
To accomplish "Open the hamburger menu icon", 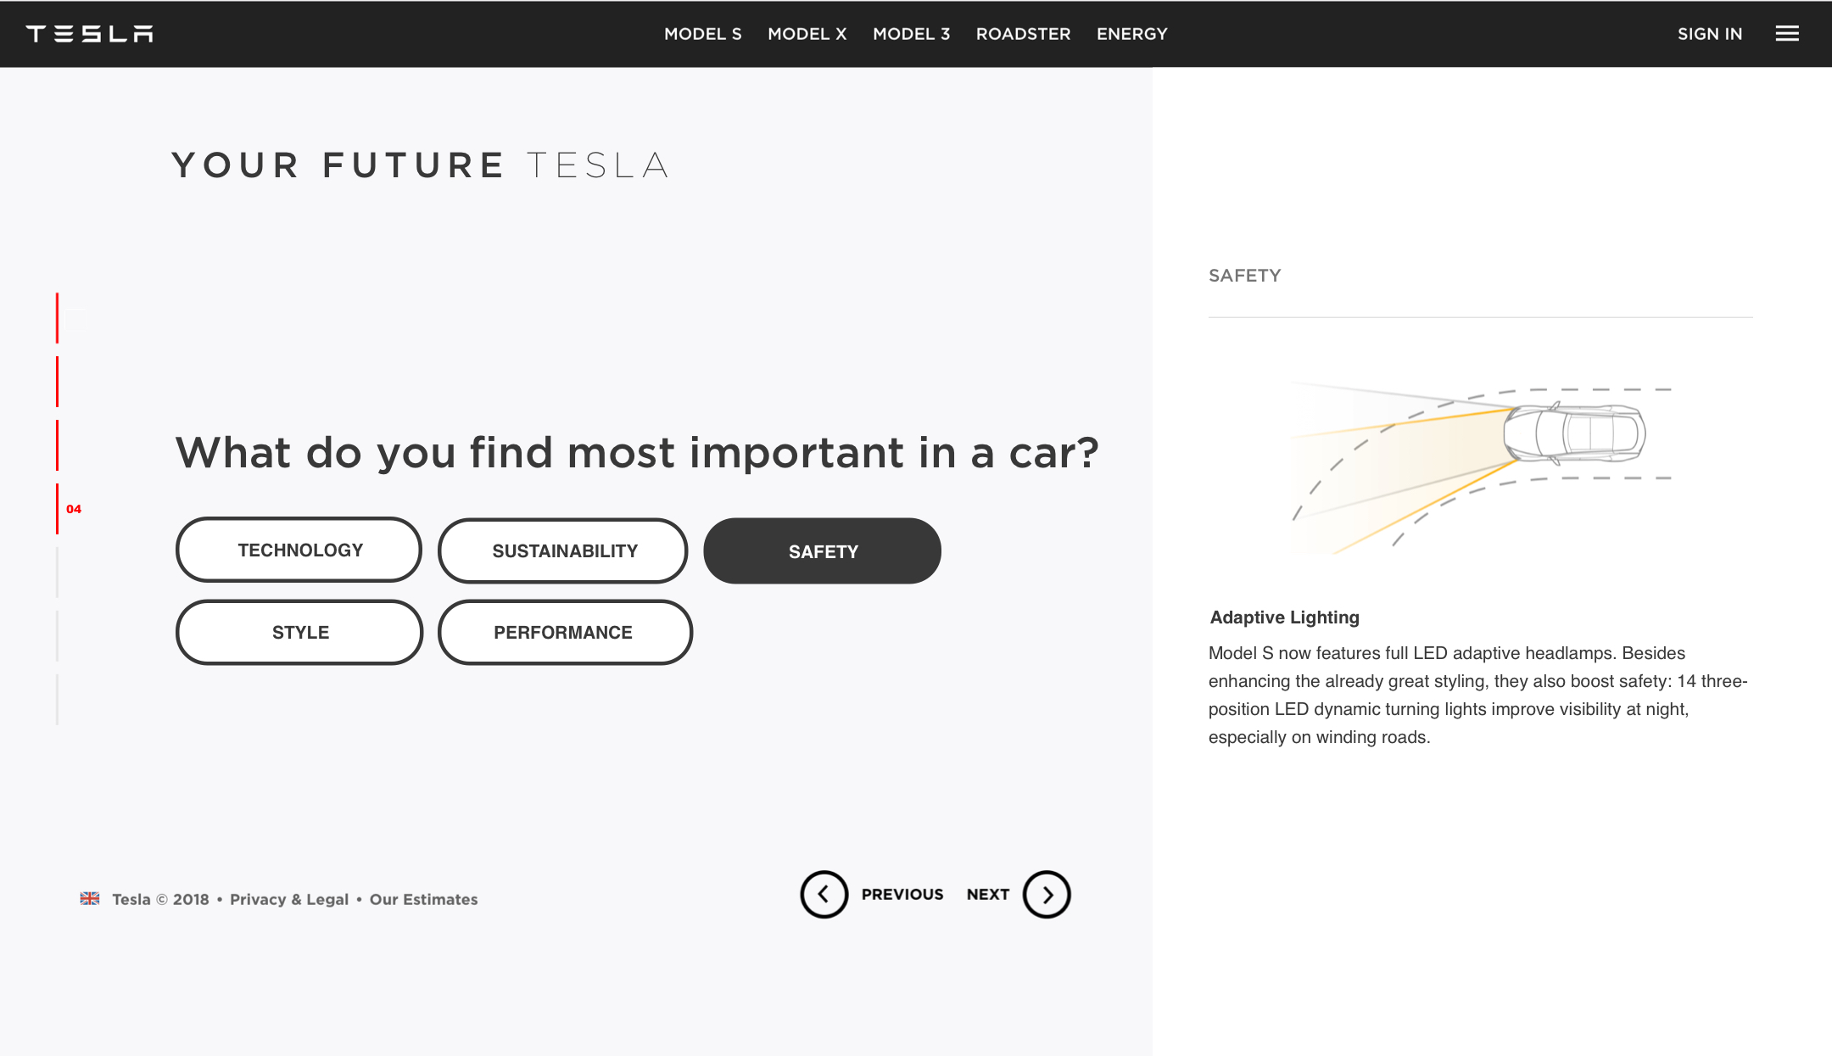I will [1787, 34].
